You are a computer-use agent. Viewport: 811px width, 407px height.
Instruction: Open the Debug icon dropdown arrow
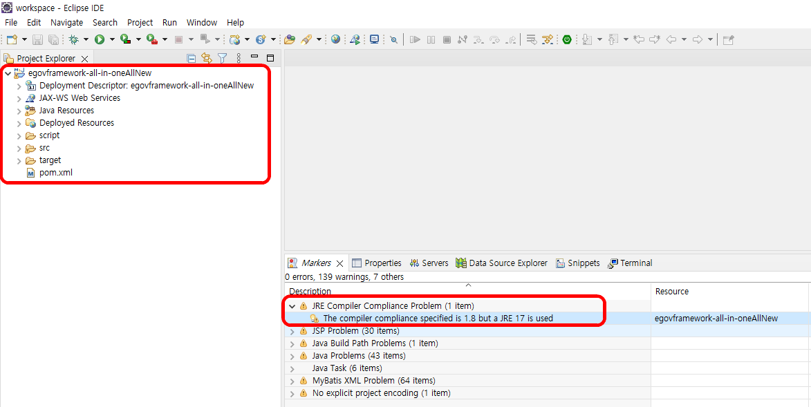pos(86,39)
